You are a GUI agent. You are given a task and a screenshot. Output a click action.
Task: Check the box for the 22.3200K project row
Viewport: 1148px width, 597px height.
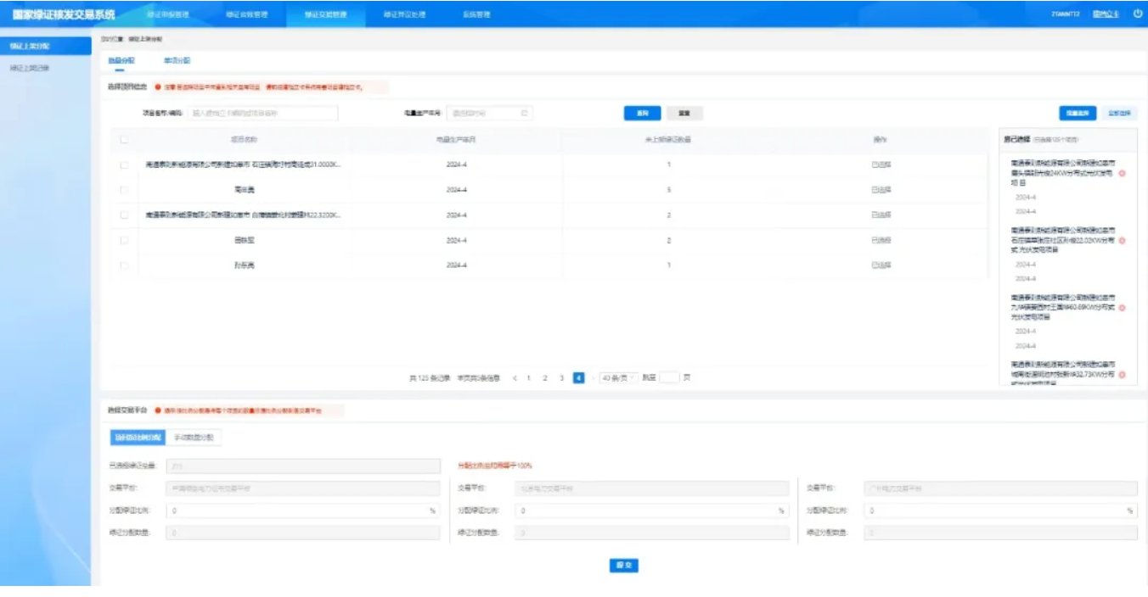pyautogui.click(x=124, y=215)
